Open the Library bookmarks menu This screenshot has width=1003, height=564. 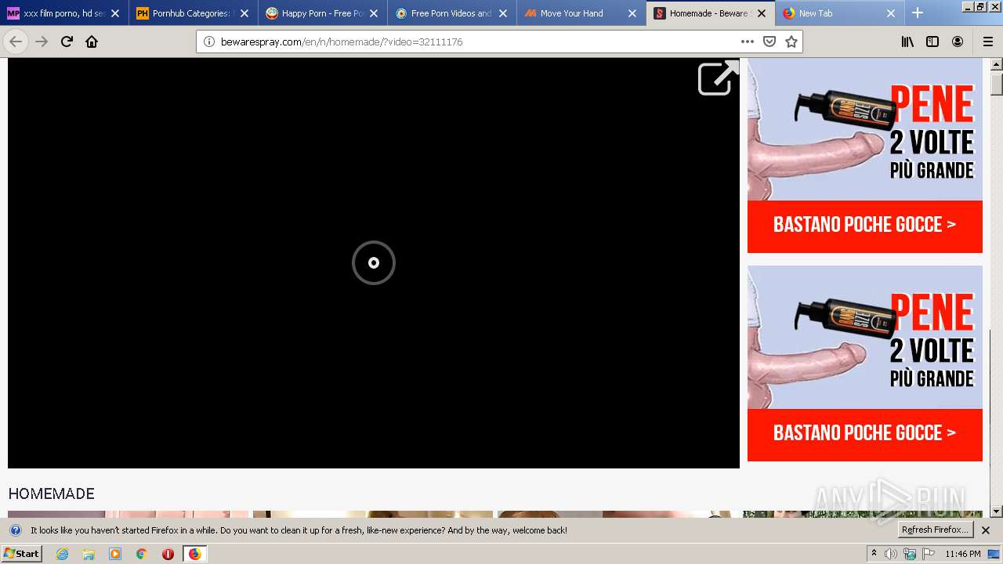907,42
